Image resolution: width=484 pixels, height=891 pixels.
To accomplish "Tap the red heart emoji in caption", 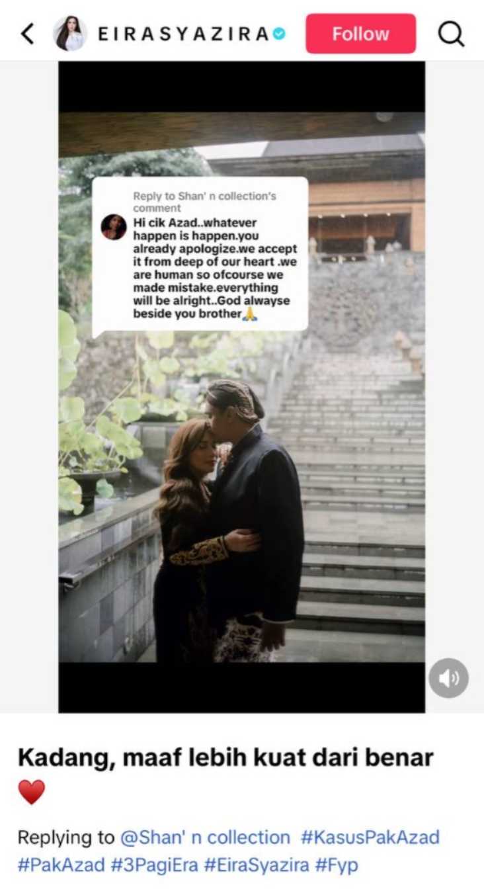I will [x=31, y=792].
